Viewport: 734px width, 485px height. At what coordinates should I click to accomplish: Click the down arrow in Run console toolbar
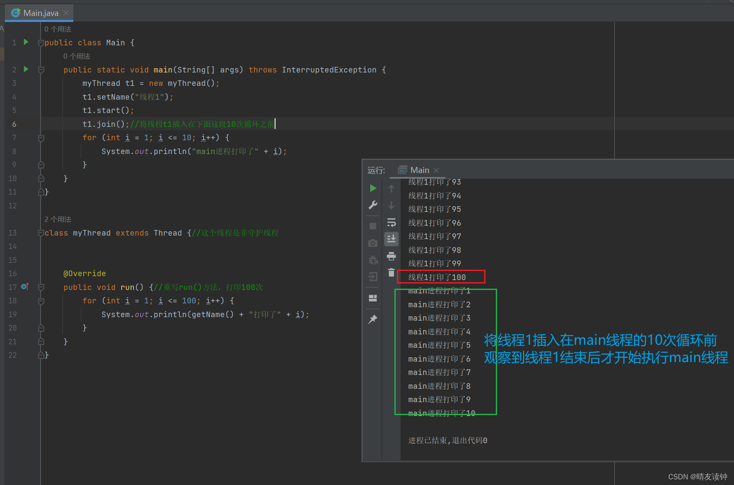tap(391, 205)
